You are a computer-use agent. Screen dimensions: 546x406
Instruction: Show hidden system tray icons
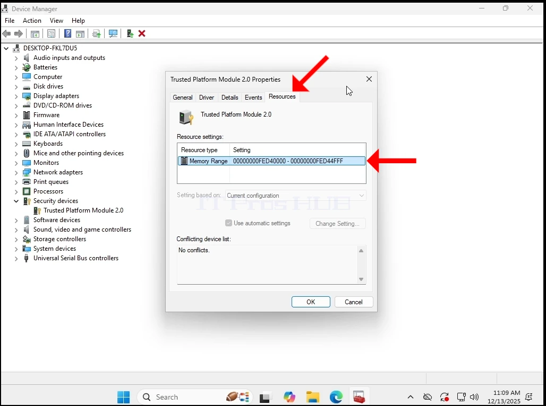coord(411,397)
